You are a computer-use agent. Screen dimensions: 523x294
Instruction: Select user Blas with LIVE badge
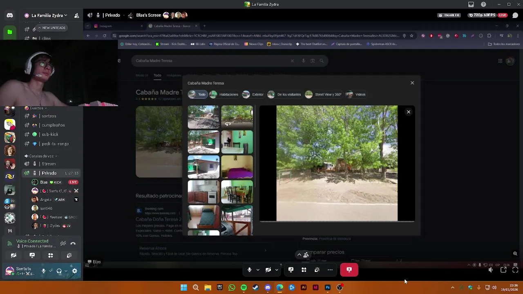click(x=55, y=182)
